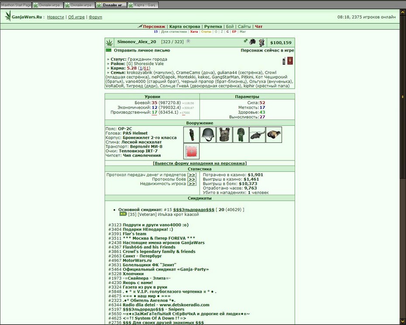Click the green envelope mail icon

[x=109, y=50]
